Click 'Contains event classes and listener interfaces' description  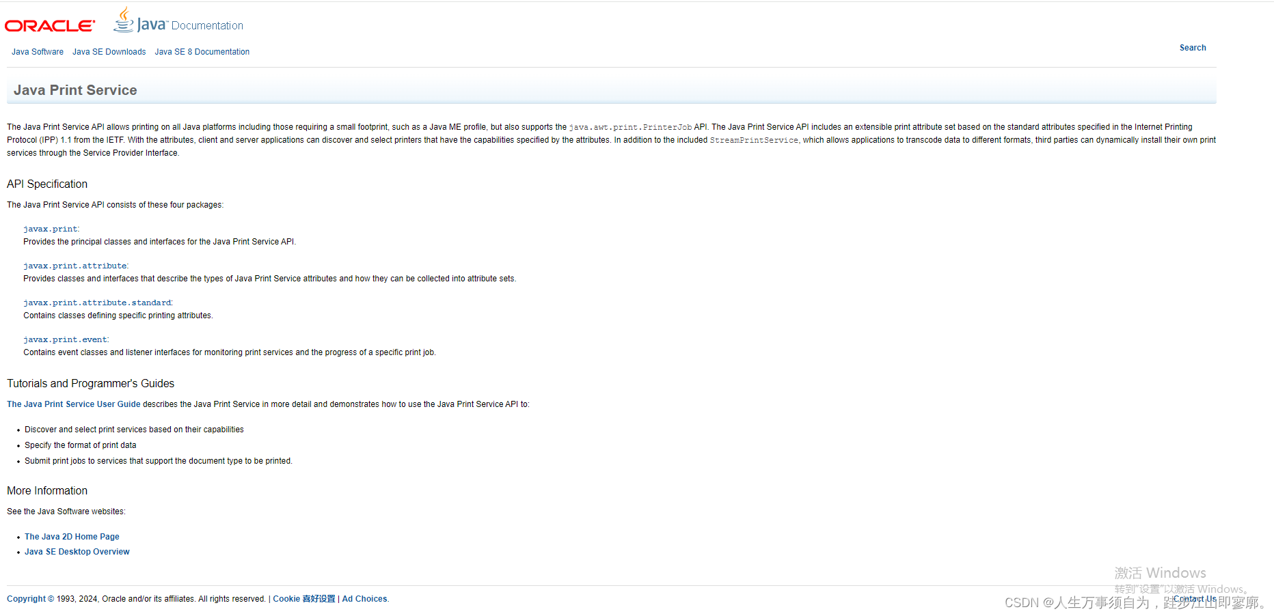coord(230,352)
